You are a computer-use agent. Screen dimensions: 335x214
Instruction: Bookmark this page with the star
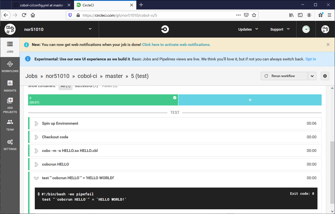(254, 15)
